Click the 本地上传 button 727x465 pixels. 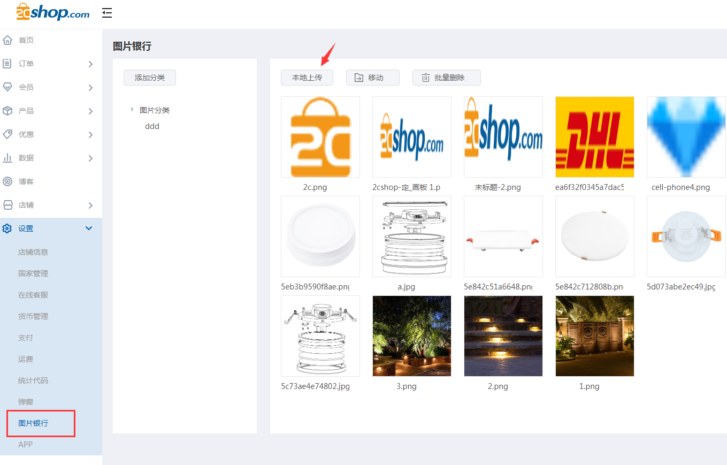pyautogui.click(x=307, y=78)
